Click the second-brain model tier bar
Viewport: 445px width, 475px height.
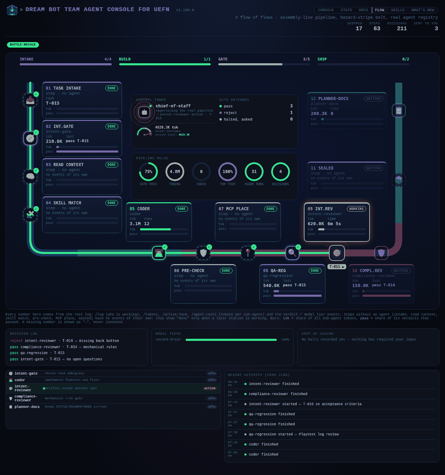[x=231, y=340]
